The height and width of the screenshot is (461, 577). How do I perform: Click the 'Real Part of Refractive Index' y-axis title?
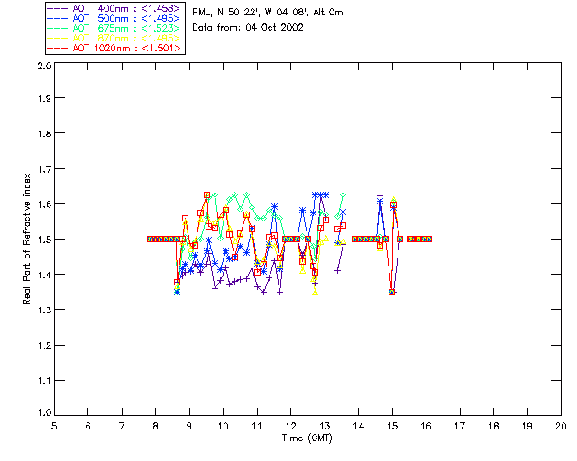tap(26, 239)
